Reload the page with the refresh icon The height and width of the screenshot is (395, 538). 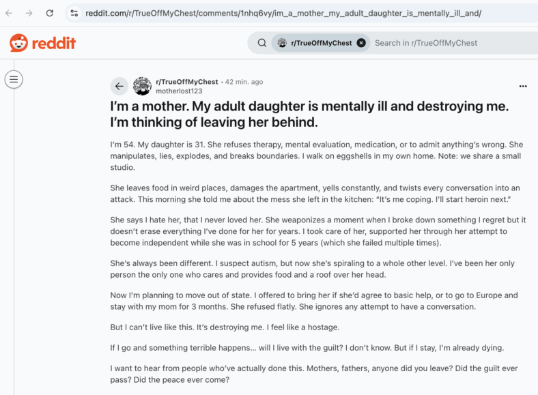point(50,14)
